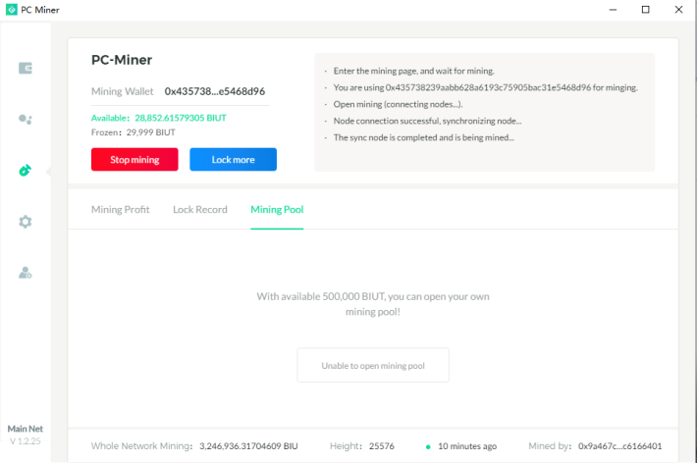Viewport: 697px width, 463px height.
Task: Open the user account icon in the sidebar
Action: (x=26, y=273)
